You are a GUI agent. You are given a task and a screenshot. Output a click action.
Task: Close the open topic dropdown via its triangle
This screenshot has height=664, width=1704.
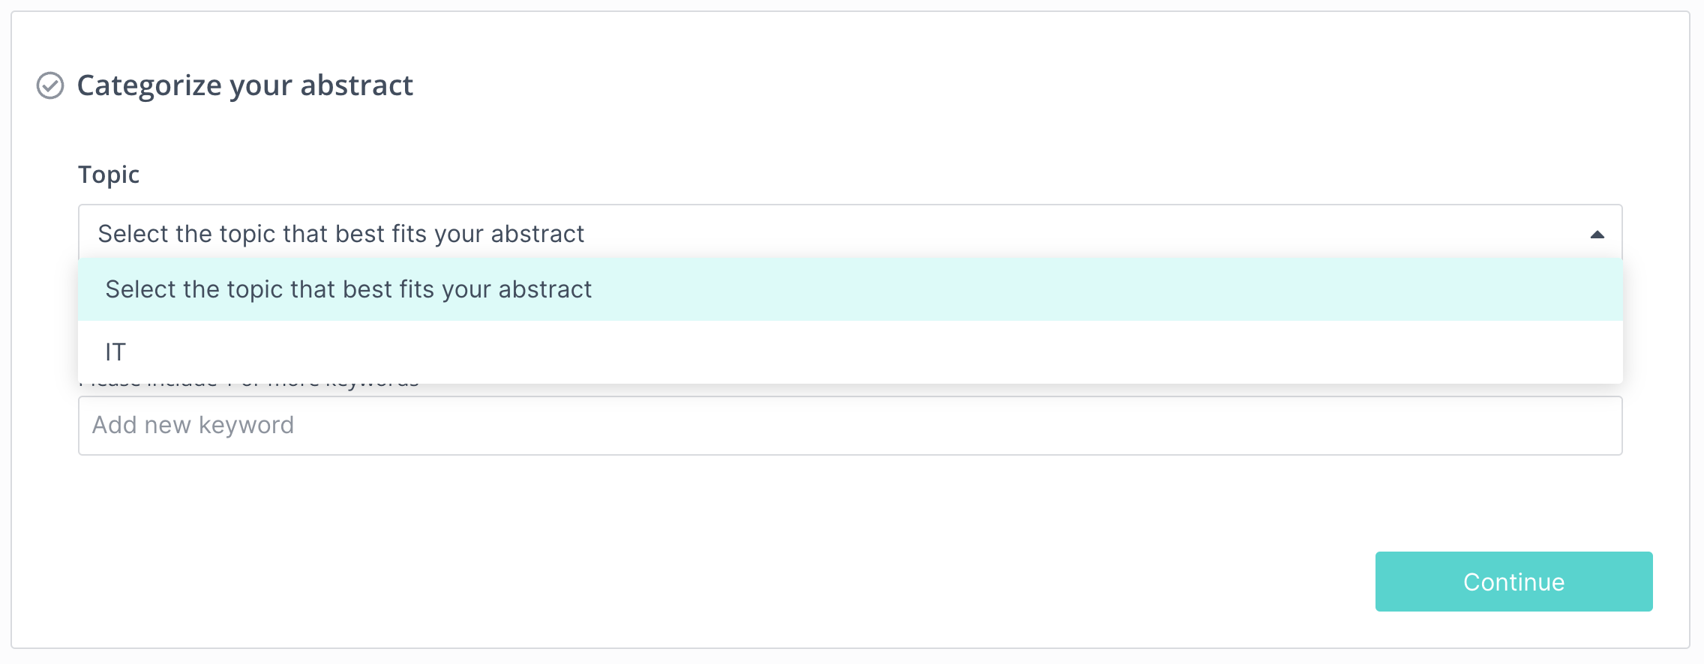1597,235
